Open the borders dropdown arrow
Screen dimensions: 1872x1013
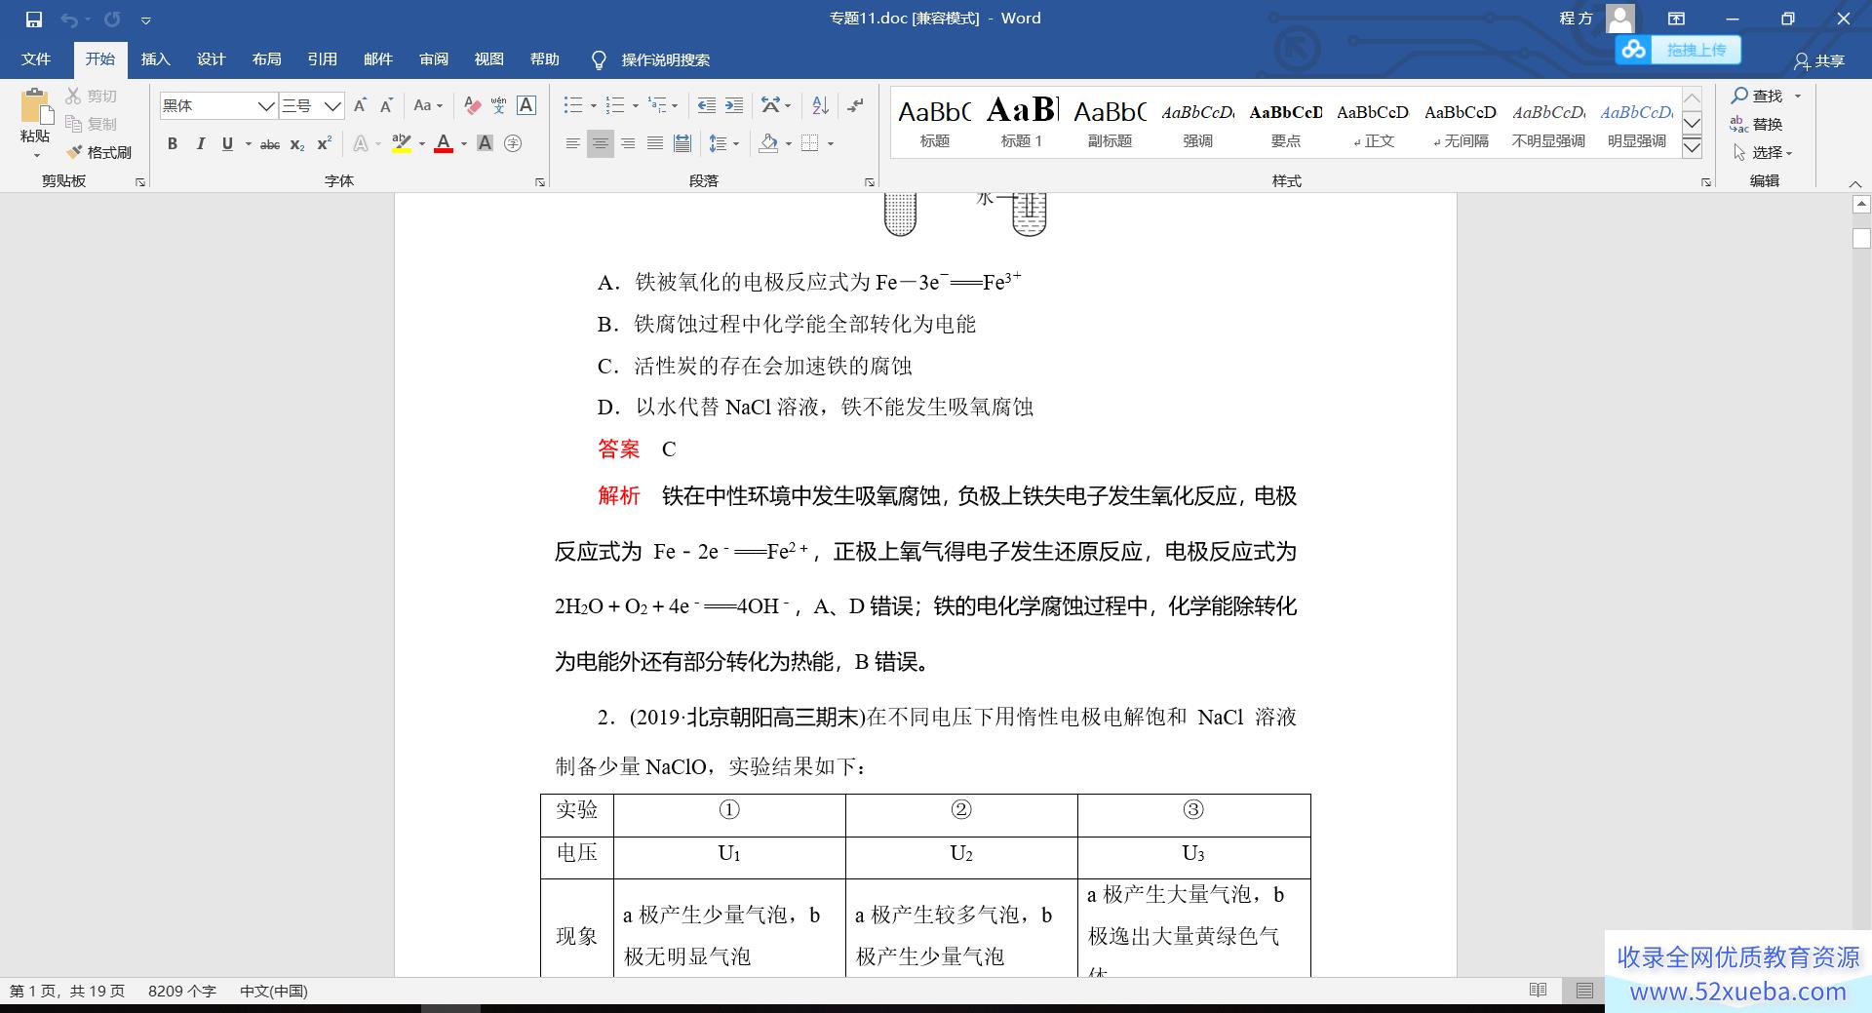(831, 143)
